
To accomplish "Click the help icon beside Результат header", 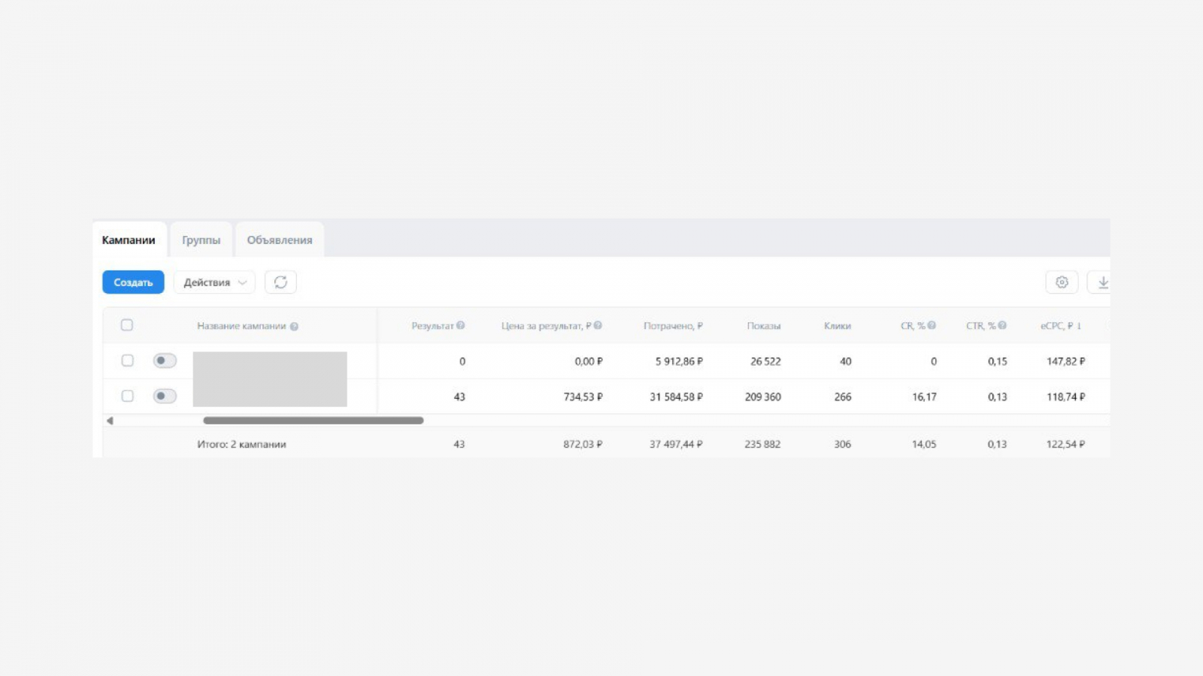I will [x=461, y=326].
